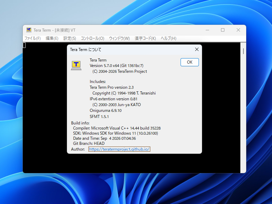Open the teratermproject.github.io link

point(119,149)
